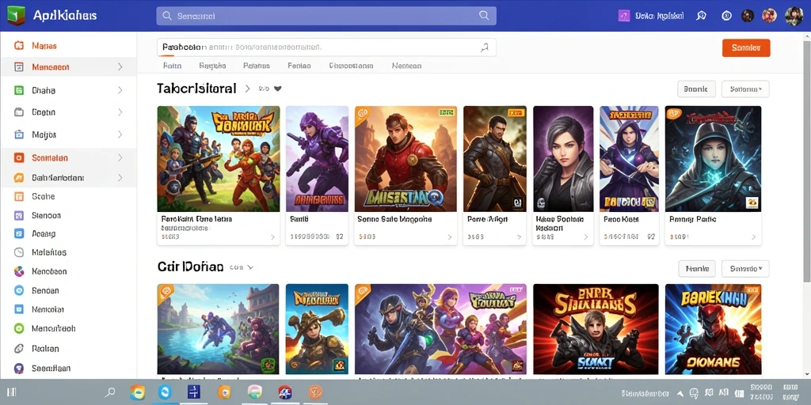
Task: Open the purple armored gunner game thumbnail
Action: point(317,158)
